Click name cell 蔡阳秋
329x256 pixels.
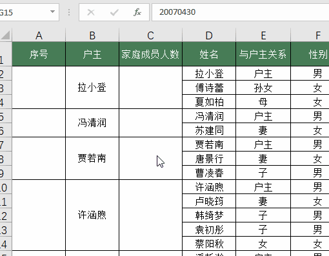209,244
